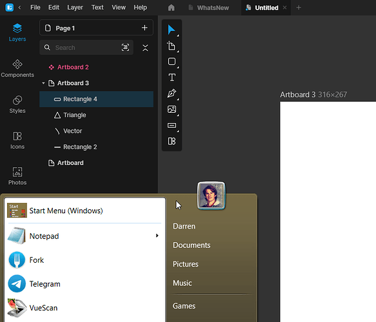
Task: Add a new page with plus button
Action: pos(144,28)
